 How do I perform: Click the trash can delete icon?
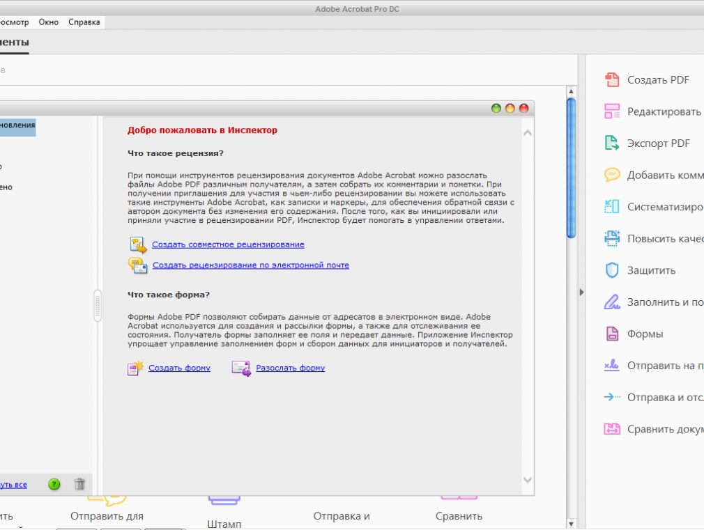[x=79, y=484]
